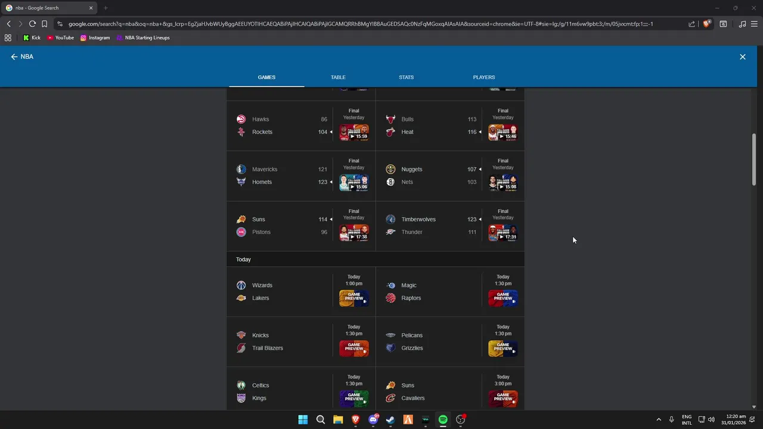The image size is (763, 429).
Task: Open Suns vs Cavaliers game preview
Action: (503, 398)
